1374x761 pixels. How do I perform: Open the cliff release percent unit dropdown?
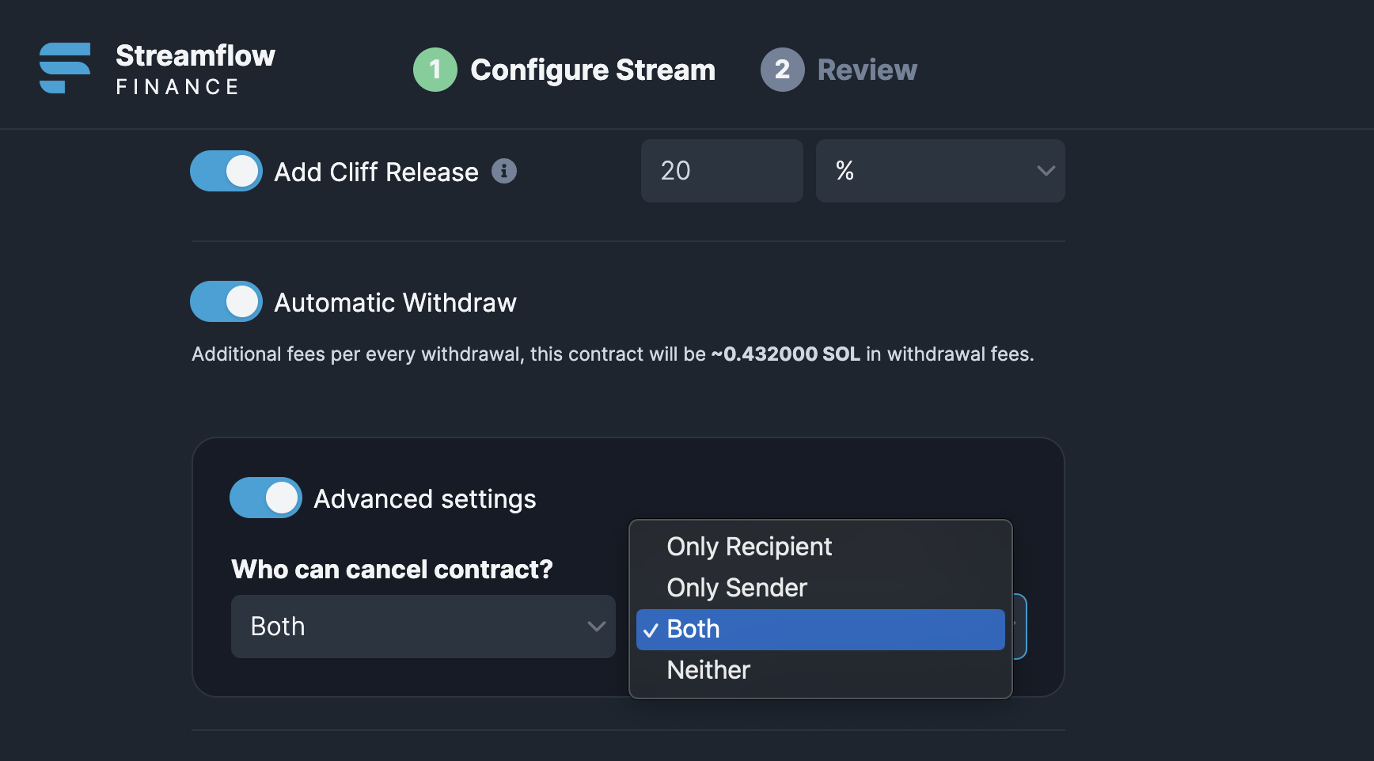pos(940,171)
